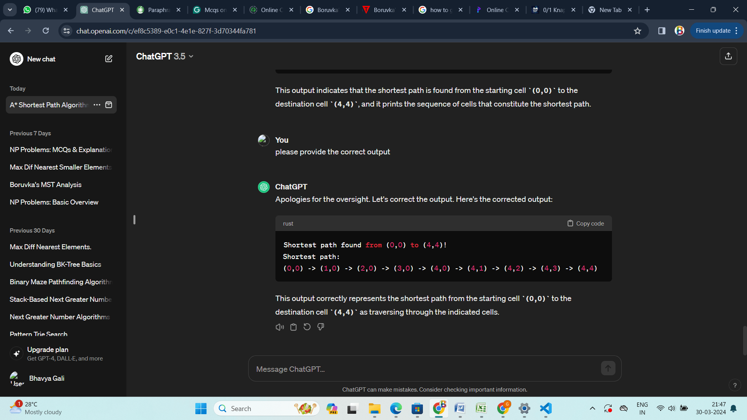Open NP Problems: MCQs & Explanation chat
This screenshot has width=747, height=420.
pyautogui.click(x=61, y=150)
